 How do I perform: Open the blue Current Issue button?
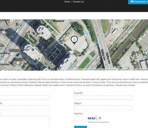pos(138,2)
